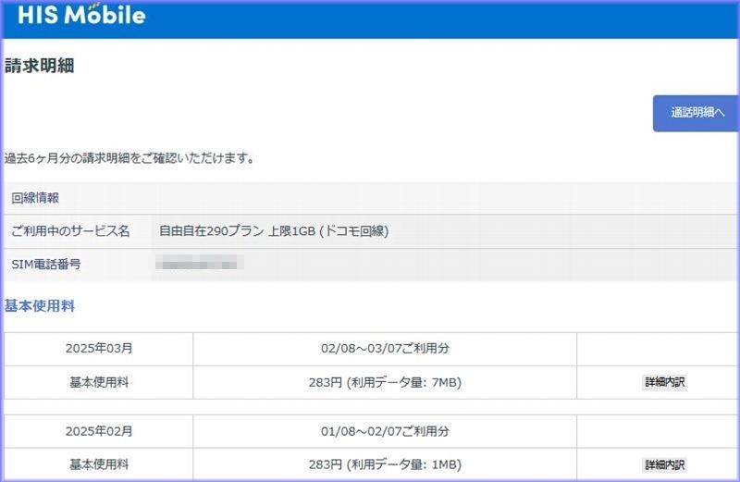The height and width of the screenshot is (482, 740).
Task: Open 詳細内訳 for the 2025年03月 charge
Action: 665,382
